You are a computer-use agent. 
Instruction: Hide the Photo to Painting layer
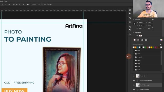[134, 89]
